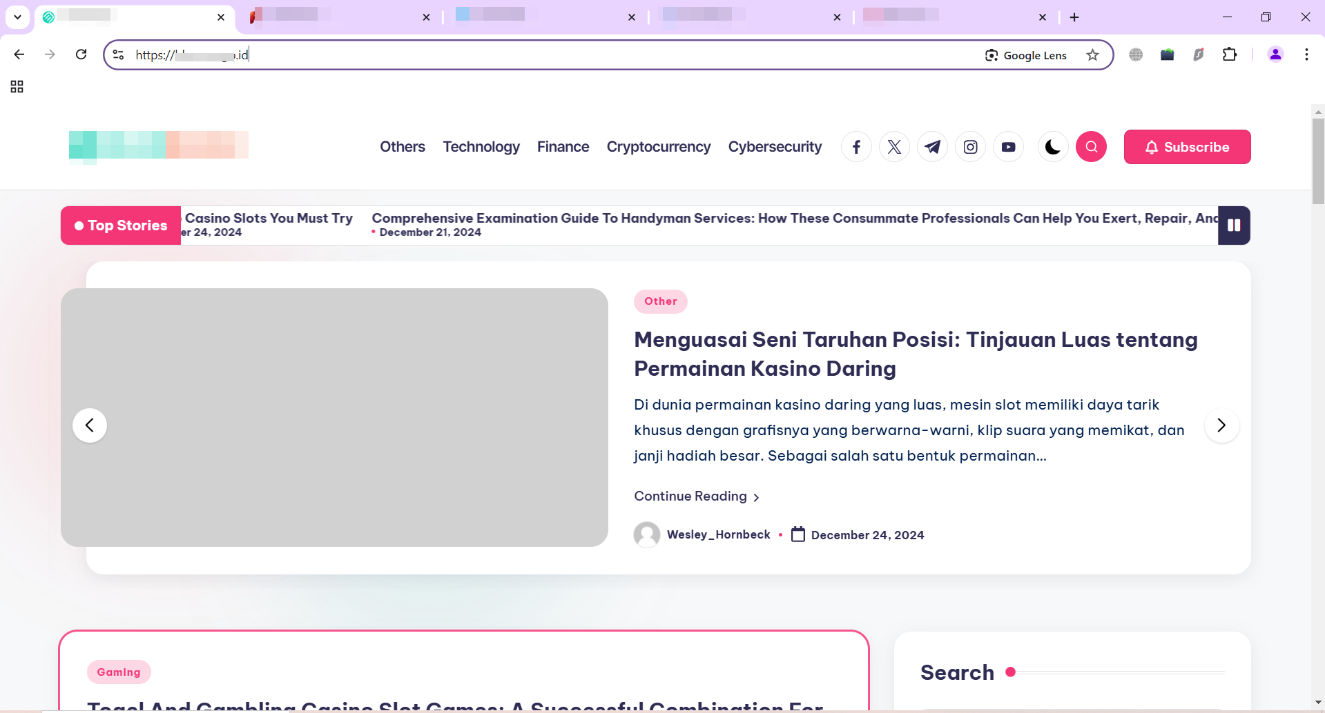
Task: Open the browser Extensions puzzle icon
Action: [x=1229, y=54]
